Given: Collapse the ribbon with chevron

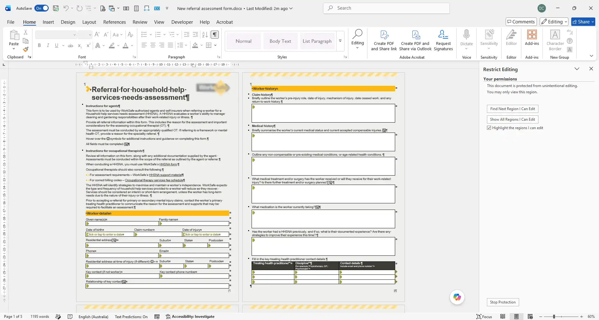Looking at the screenshot, I should tap(591, 56).
